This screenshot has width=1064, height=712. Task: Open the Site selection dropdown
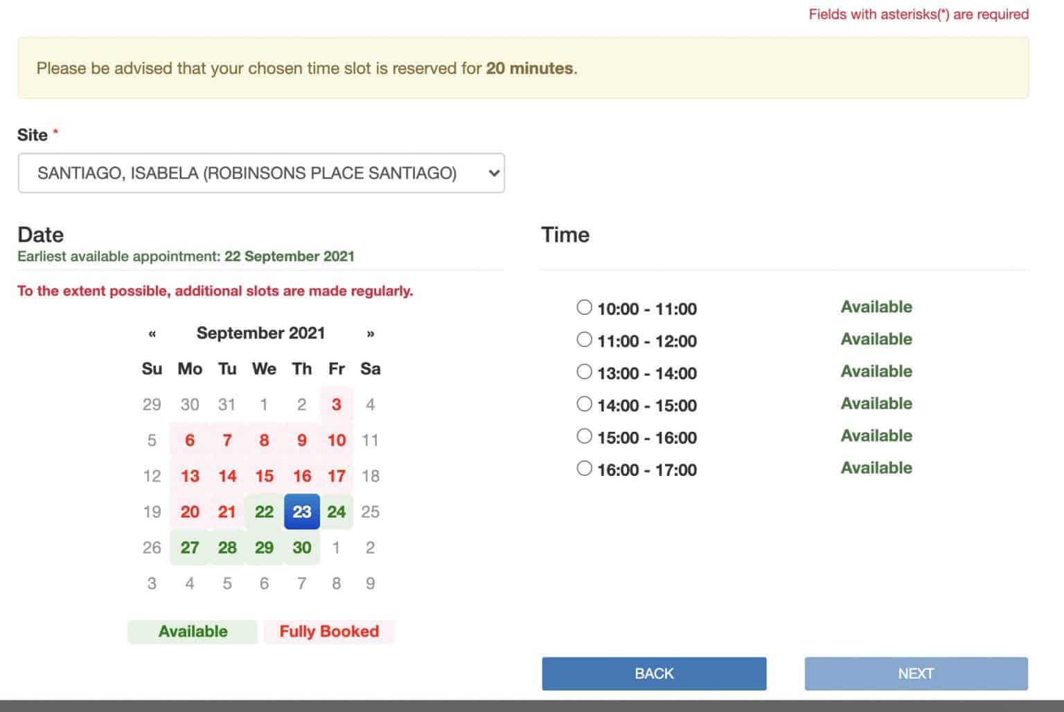pos(261,173)
